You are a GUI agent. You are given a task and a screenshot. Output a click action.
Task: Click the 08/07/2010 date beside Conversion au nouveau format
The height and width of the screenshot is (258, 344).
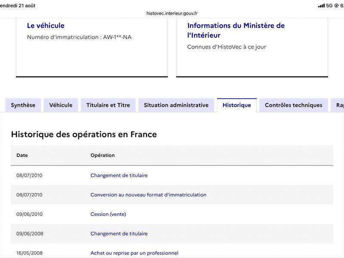click(x=29, y=195)
